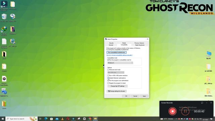Click Change high DPI settings button
Screen dimensions: 215x121
pyautogui.click(x=118, y=86)
